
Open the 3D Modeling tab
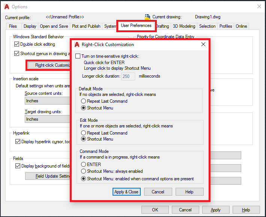point(184,26)
